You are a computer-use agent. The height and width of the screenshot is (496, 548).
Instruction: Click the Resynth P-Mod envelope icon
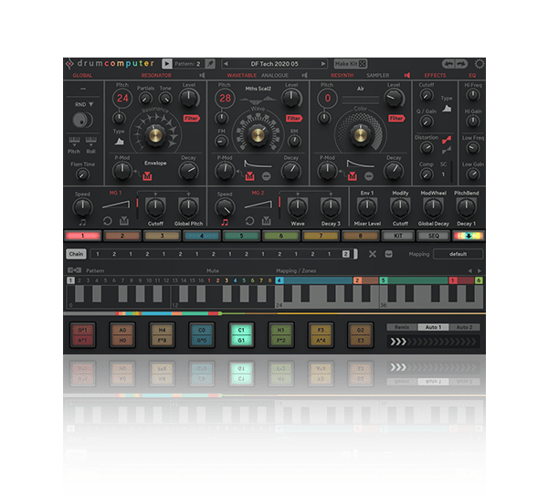tap(353, 175)
